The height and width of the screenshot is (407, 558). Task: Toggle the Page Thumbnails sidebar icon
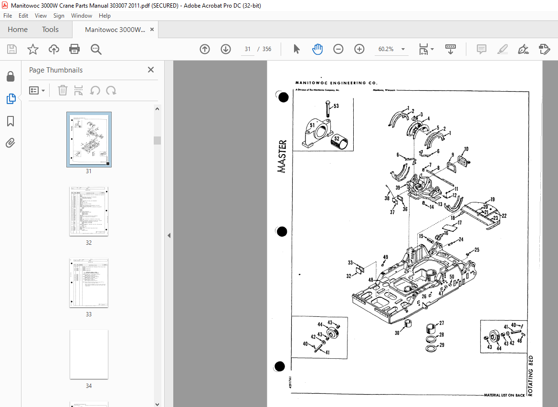tap(11, 99)
